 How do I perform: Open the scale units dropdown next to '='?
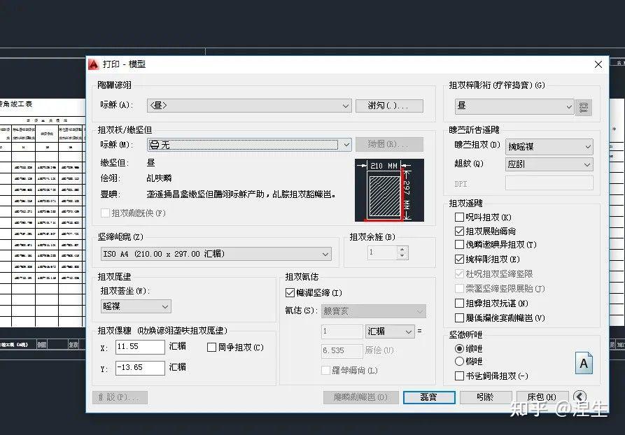click(x=389, y=331)
